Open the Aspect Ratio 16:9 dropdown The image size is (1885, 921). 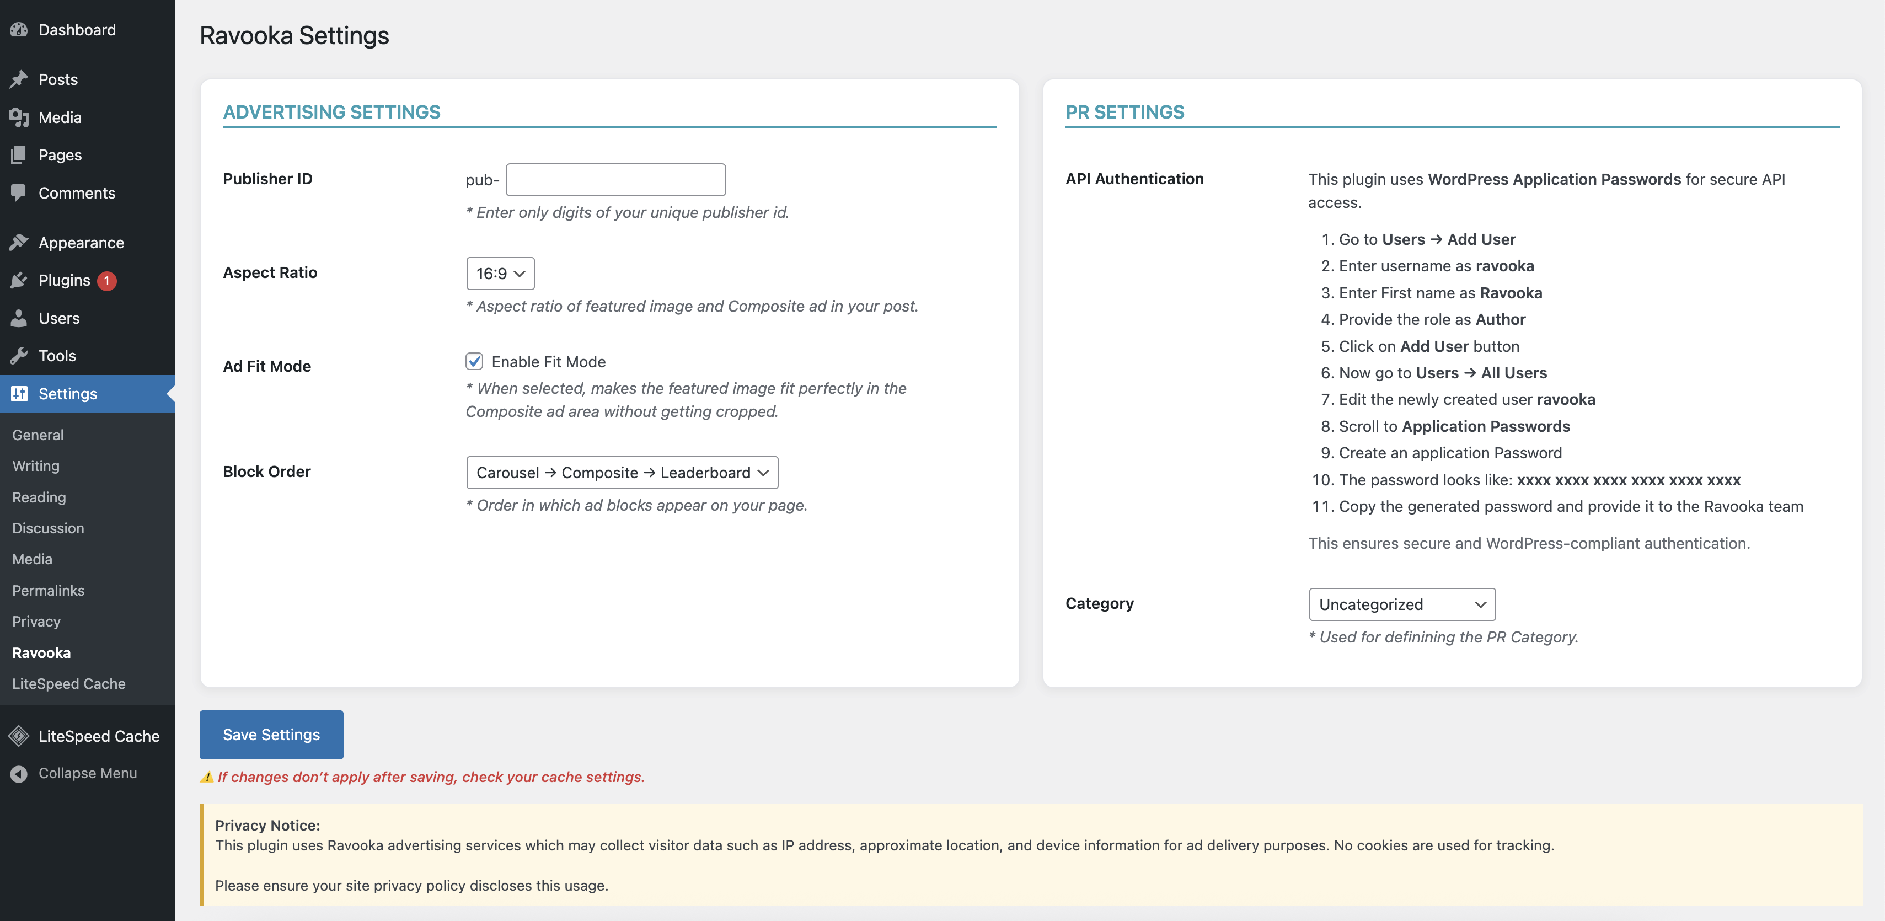tap(501, 274)
